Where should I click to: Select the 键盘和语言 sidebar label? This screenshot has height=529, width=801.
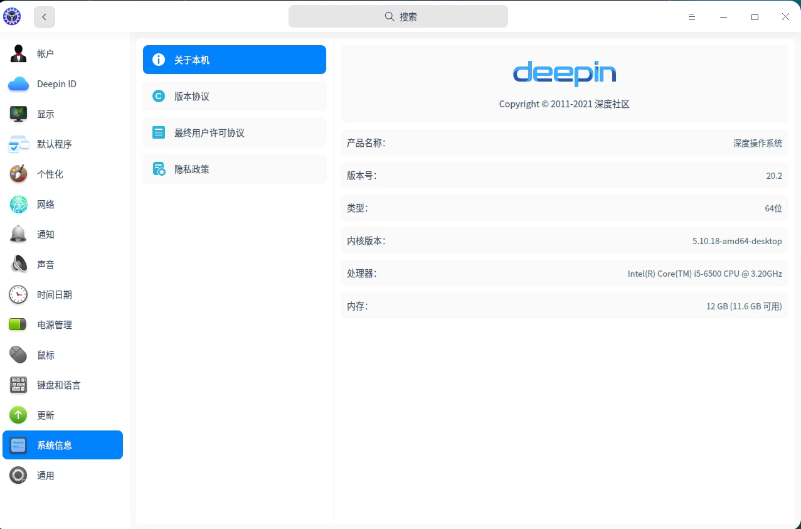click(59, 385)
